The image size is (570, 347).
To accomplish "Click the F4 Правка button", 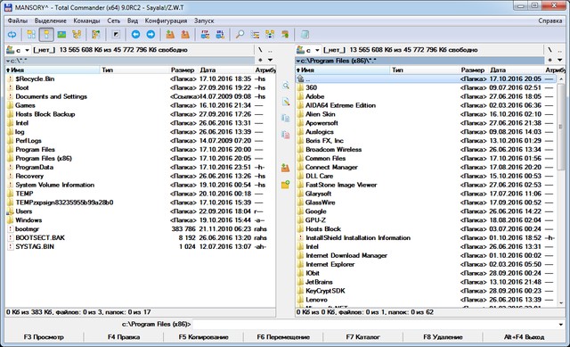I will click(124, 337).
